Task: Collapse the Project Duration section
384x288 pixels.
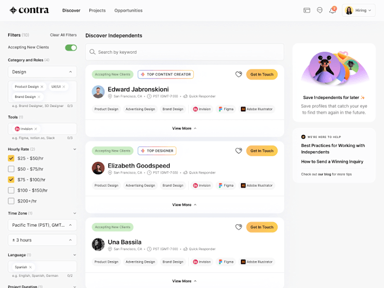Action: [75, 286]
